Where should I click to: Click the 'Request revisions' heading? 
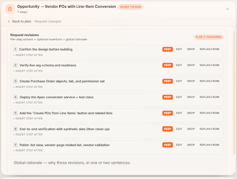pyautogui.click(x=25, y=35)
